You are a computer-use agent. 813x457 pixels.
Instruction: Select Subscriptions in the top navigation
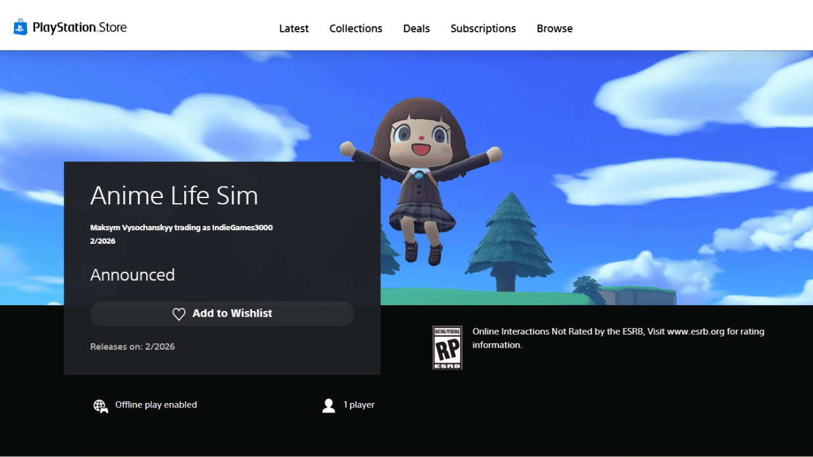[x=483, y=29]
